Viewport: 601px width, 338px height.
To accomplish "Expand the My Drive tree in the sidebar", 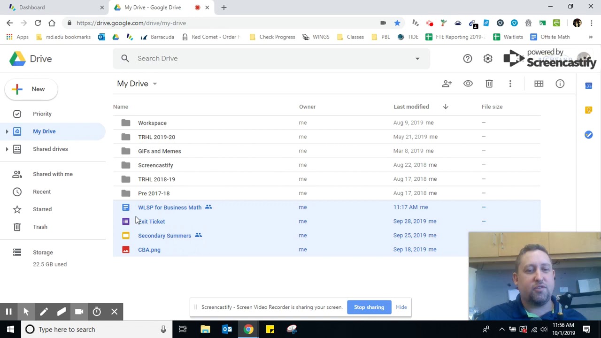I will click(x=7, y=131).
